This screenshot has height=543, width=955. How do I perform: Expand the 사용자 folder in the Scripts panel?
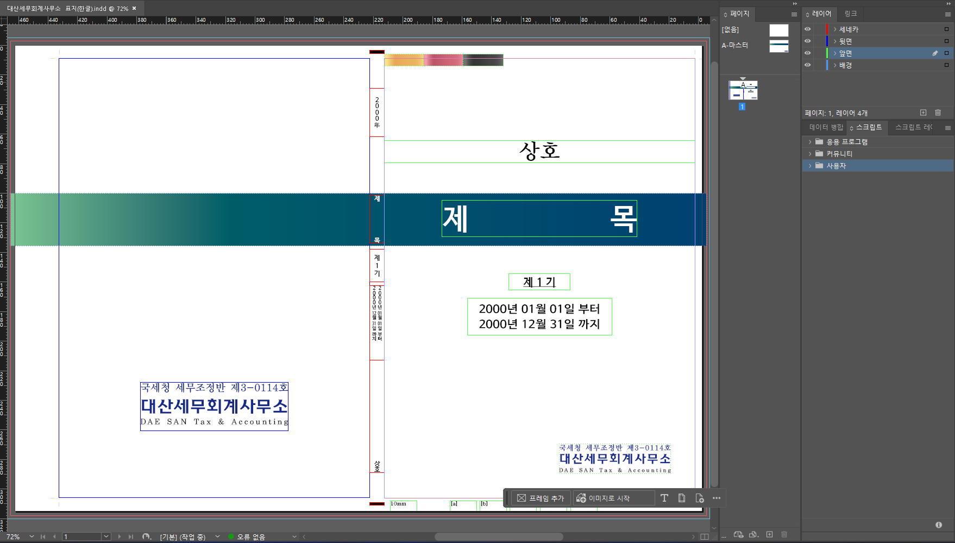(x=811, y=166)
